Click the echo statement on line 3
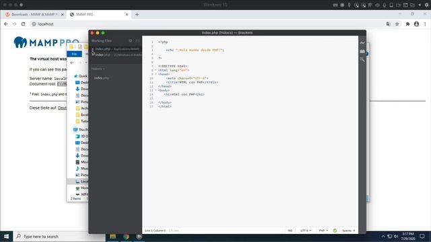 pos(195,50)
